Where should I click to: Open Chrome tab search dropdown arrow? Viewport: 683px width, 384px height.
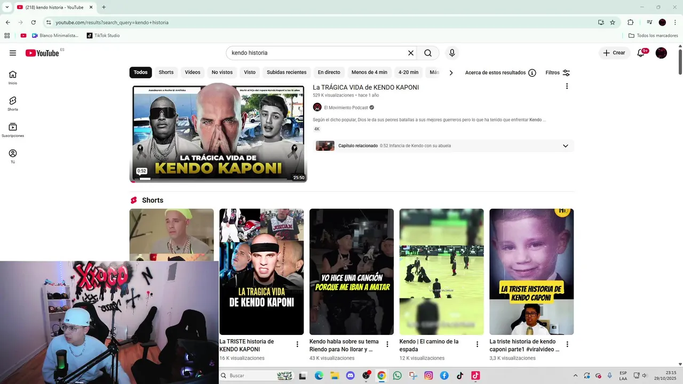click(x=7, y=7)
